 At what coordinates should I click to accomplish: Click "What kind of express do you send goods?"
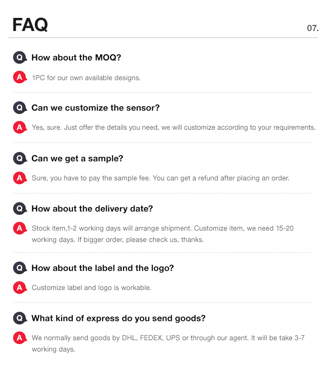point(119,318)
